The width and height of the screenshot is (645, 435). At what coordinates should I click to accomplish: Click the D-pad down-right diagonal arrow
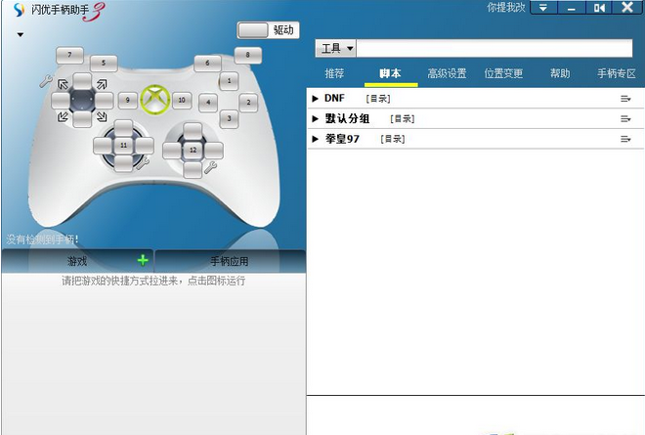click(102, 117)
